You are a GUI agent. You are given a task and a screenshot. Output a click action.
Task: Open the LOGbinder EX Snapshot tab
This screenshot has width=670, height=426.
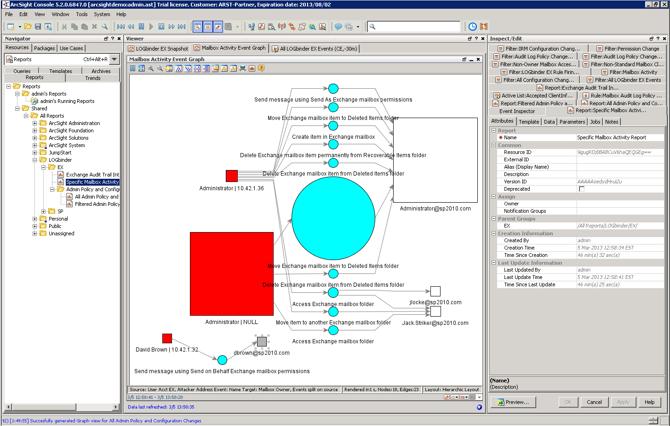pos(158,48)
